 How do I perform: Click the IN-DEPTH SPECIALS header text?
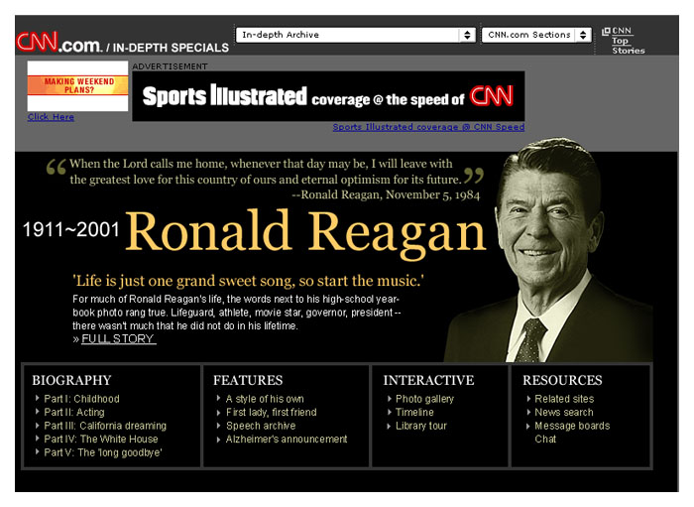point(171,48)
